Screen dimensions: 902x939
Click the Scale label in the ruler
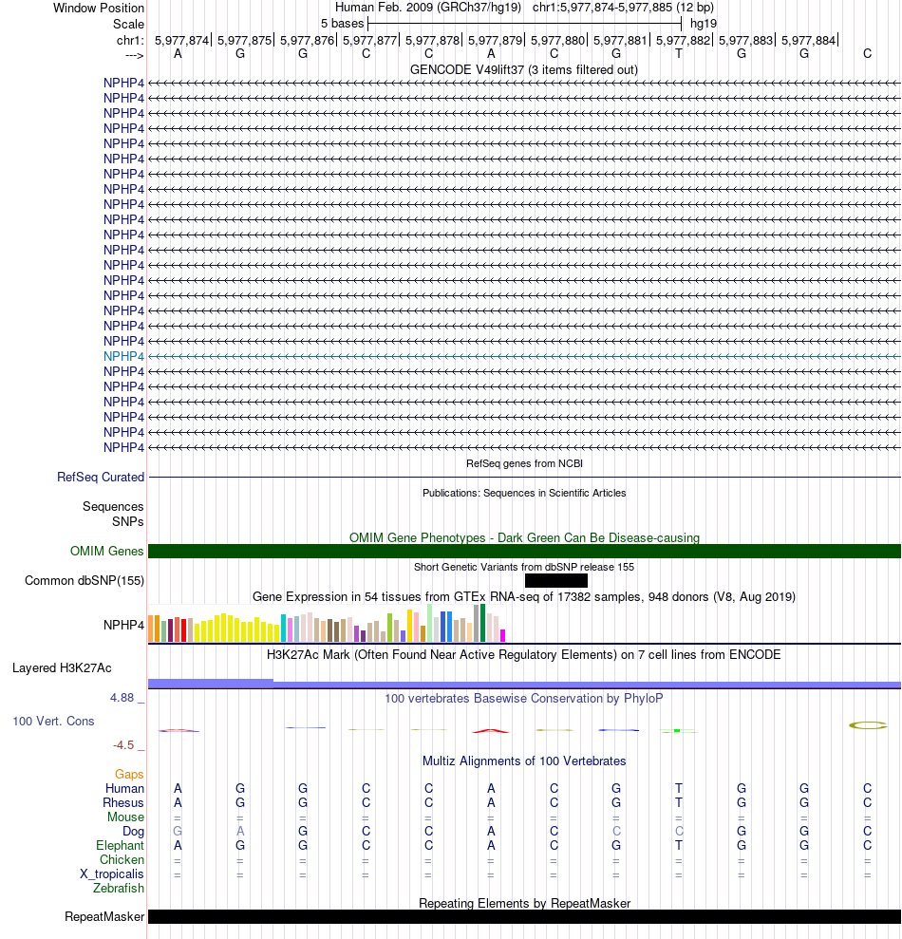pyautogui.click(x=129, y=24)
